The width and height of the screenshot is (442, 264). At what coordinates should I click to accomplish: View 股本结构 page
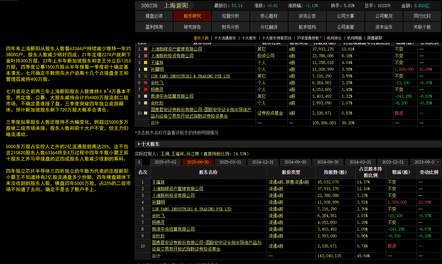[x=307, y=27]
